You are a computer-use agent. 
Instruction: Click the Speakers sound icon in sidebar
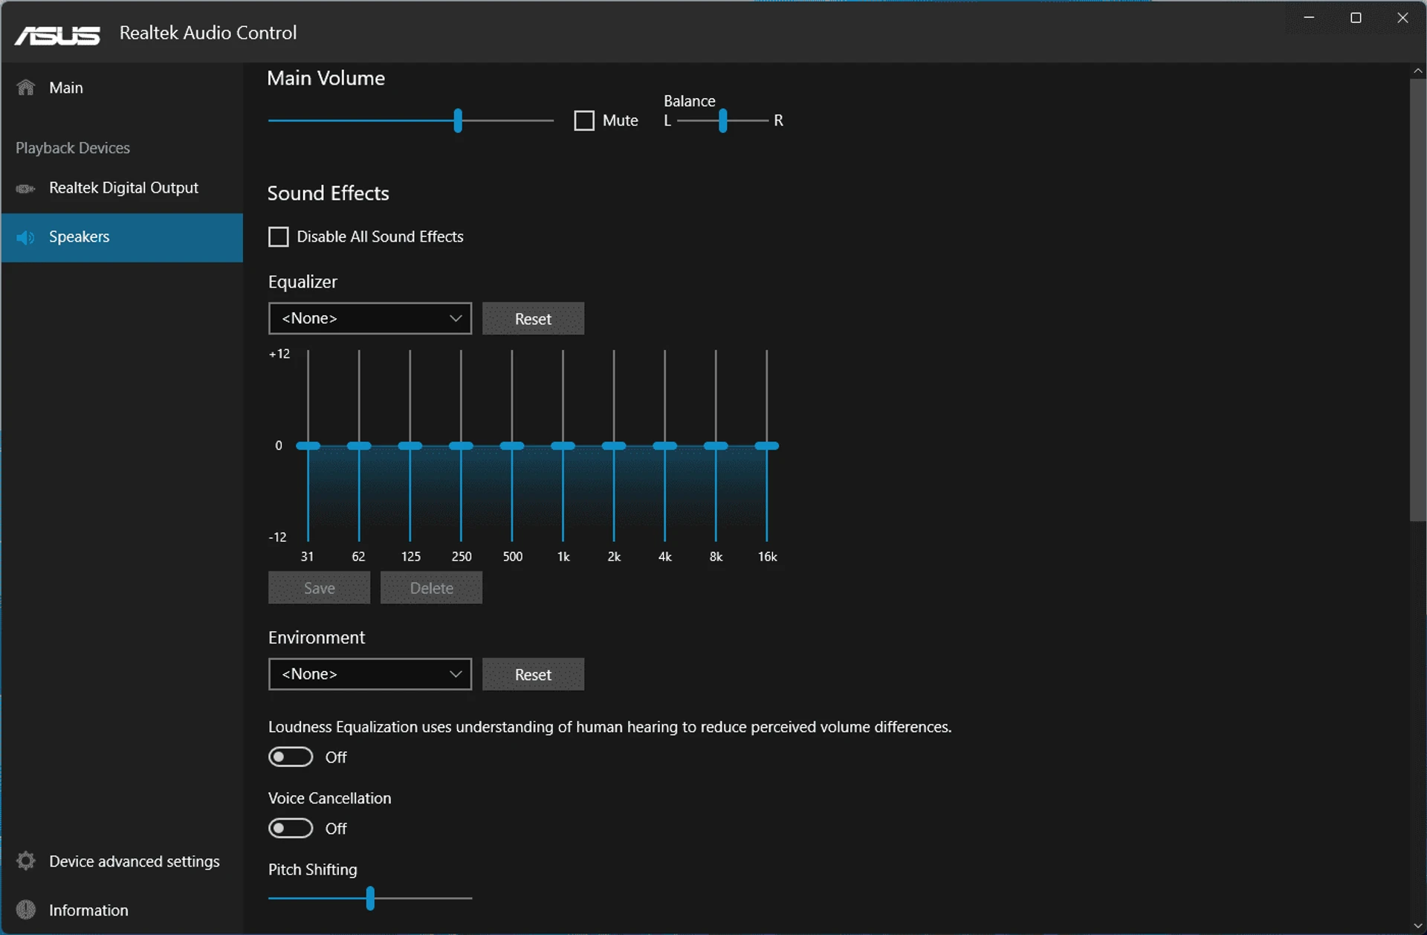26,237
